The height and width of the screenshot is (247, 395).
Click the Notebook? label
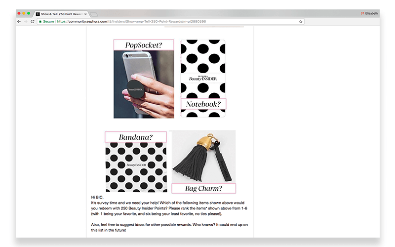(203, 104)
